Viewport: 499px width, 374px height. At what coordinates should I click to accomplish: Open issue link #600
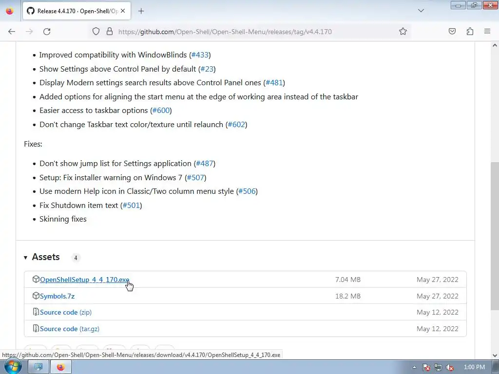click(x=161, y=111)
